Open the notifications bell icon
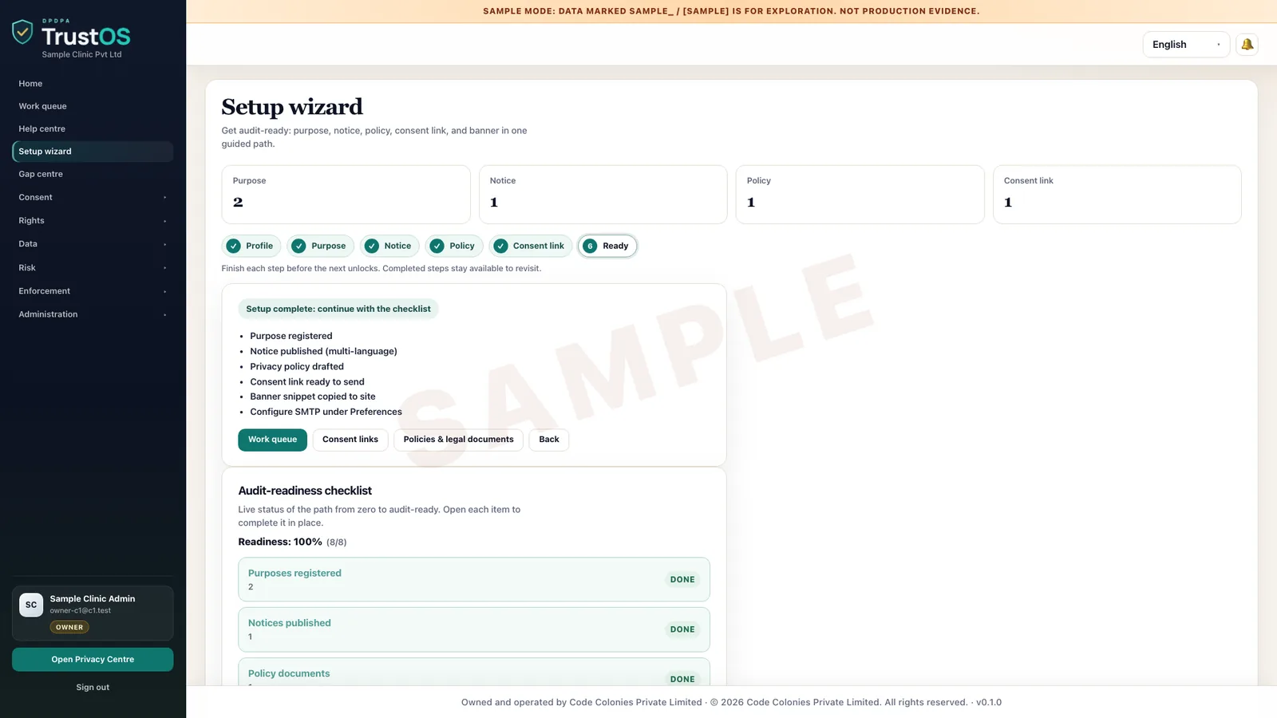Viewport: 1277px width, 718px height. [x=1247, y=45]
